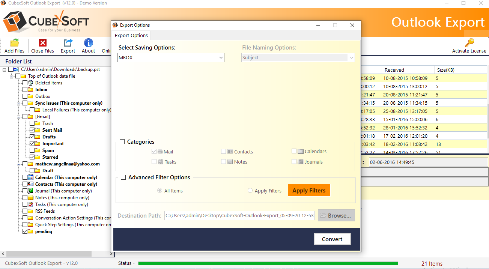Enable the Categories checkbox

(x=122, y=142)
